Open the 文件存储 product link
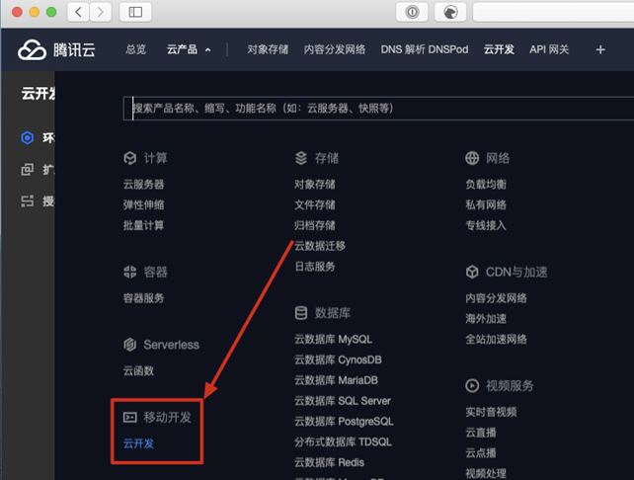 click(315, 204)
